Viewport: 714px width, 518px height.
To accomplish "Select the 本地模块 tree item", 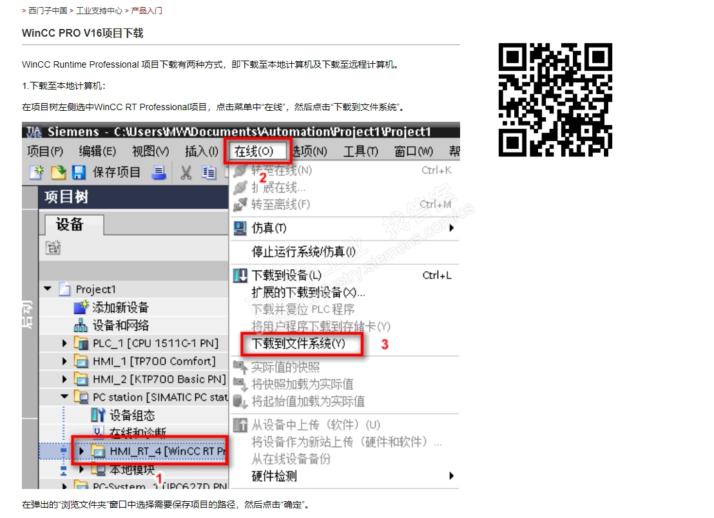I will coord(132,469).
